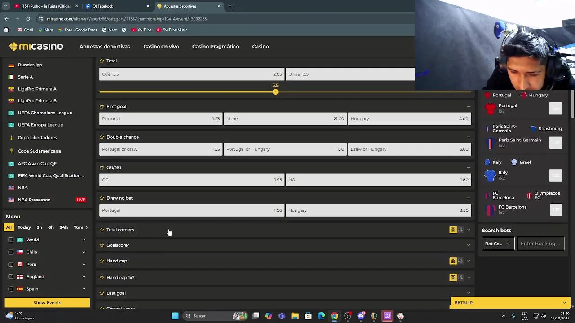Image resolution: width=575 pixels, height=323 pixels.
Task: Open File Explorer from taskbar
Action: pyautogui.click(x=295, y=316)
